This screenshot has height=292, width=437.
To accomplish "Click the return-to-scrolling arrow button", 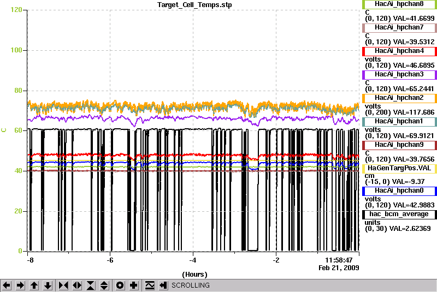I will 163,285.
